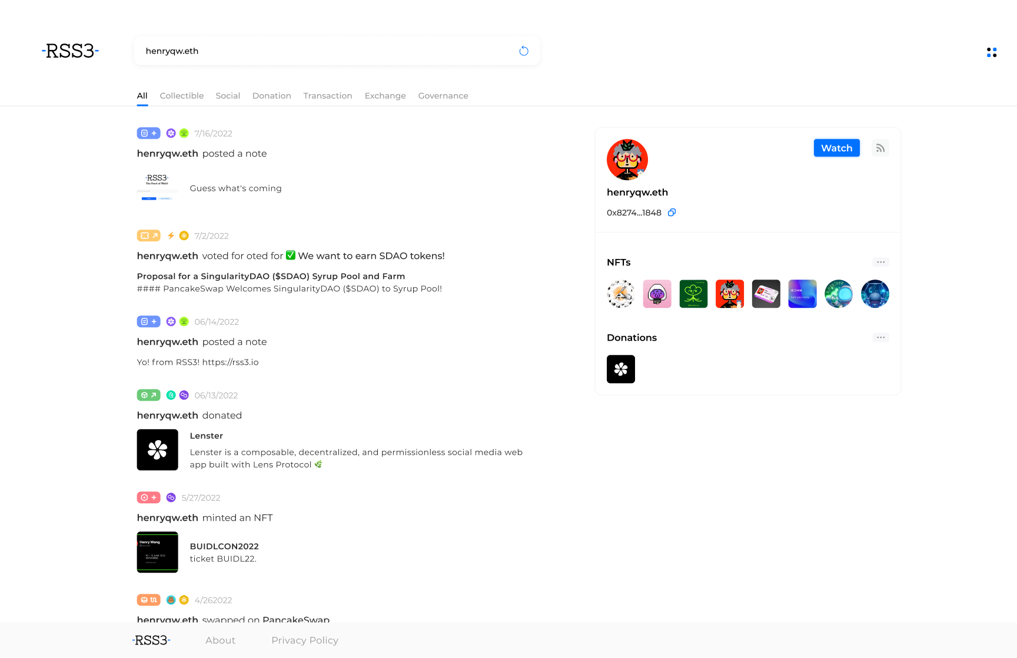Click the red mint NFT icon on the 5/27/2022 entry

tap(148, 497)
